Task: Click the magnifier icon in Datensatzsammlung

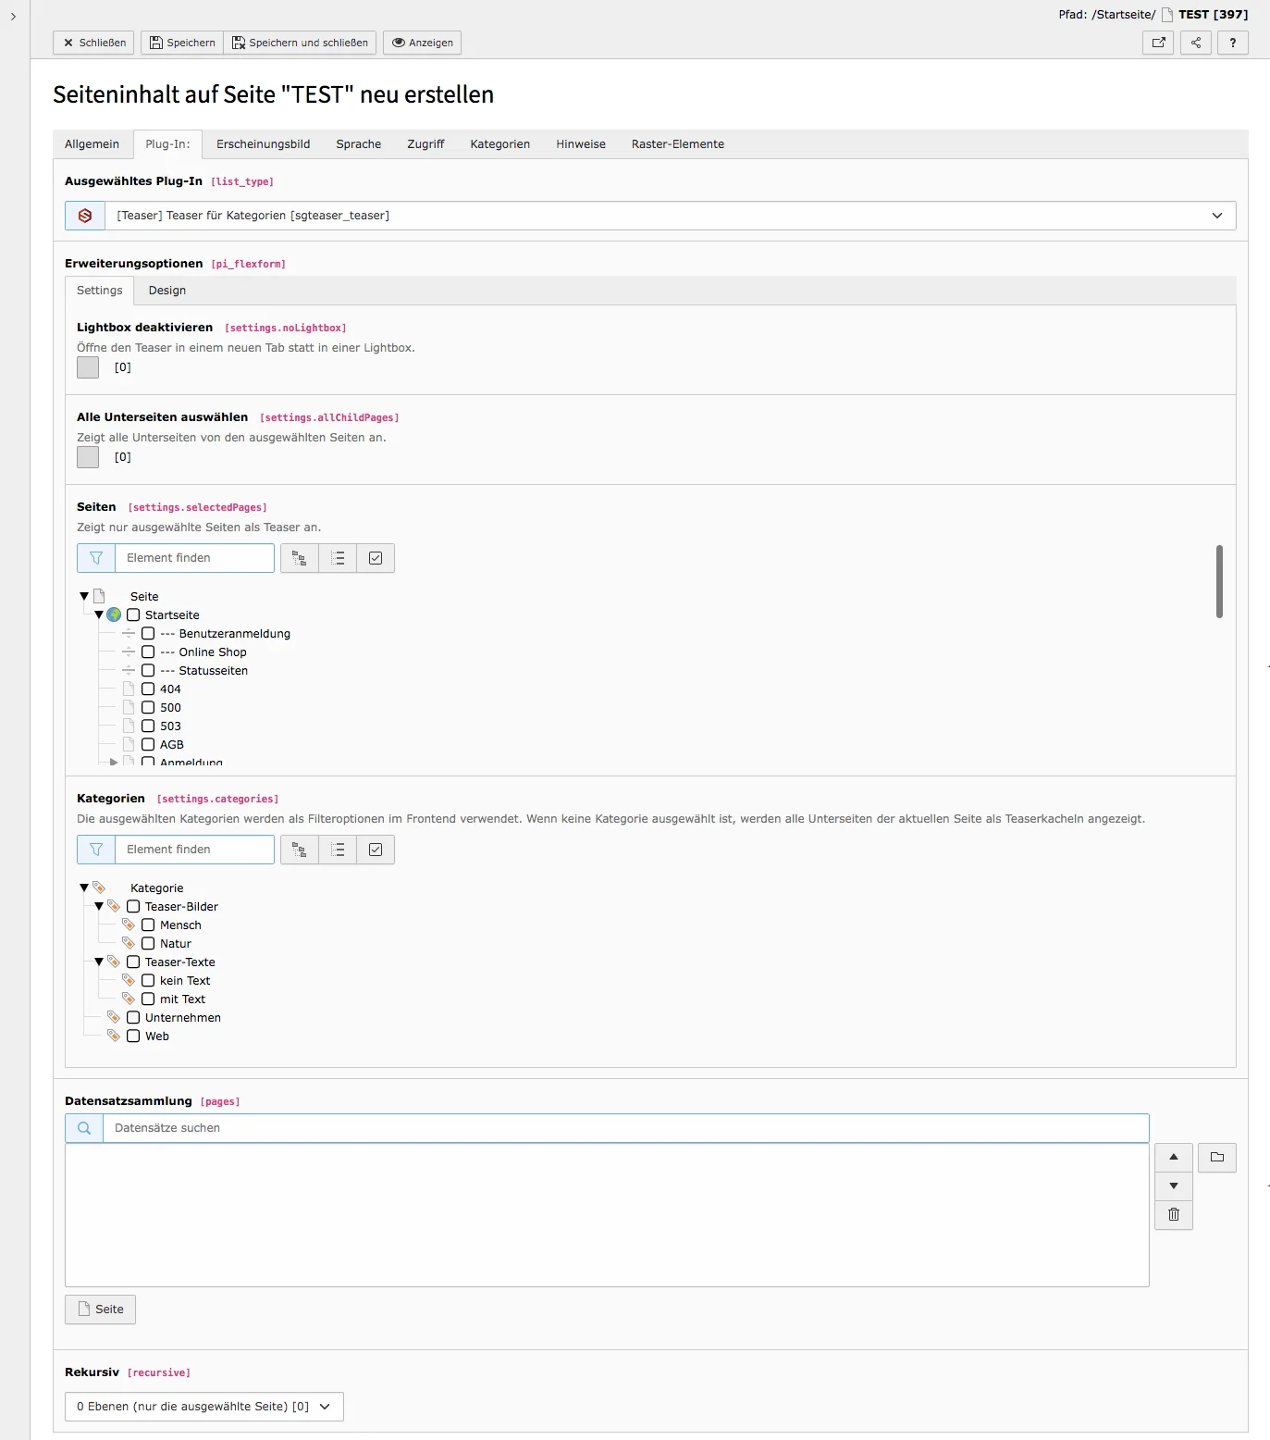Action: 83,1127
